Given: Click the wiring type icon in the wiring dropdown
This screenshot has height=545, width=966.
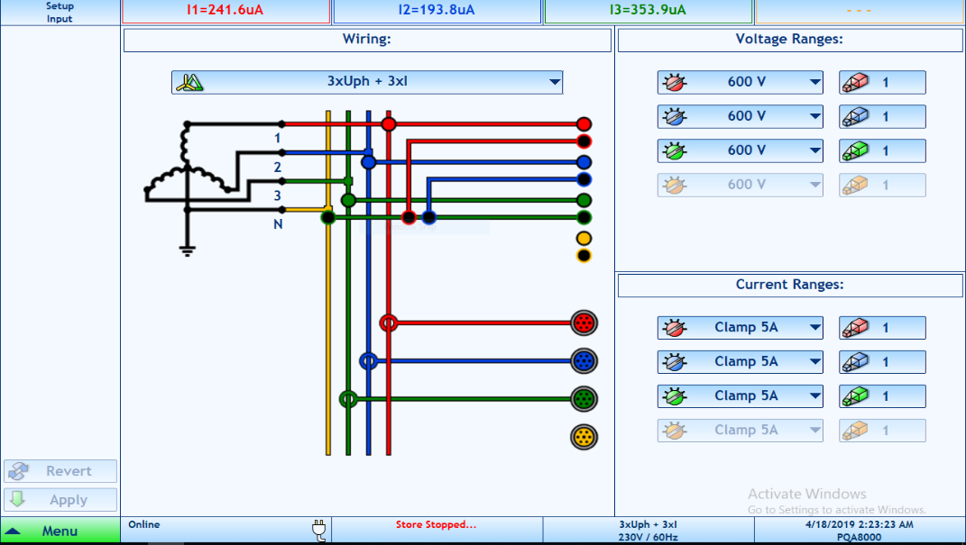Looking at the screenshot, I should (189, 82).
